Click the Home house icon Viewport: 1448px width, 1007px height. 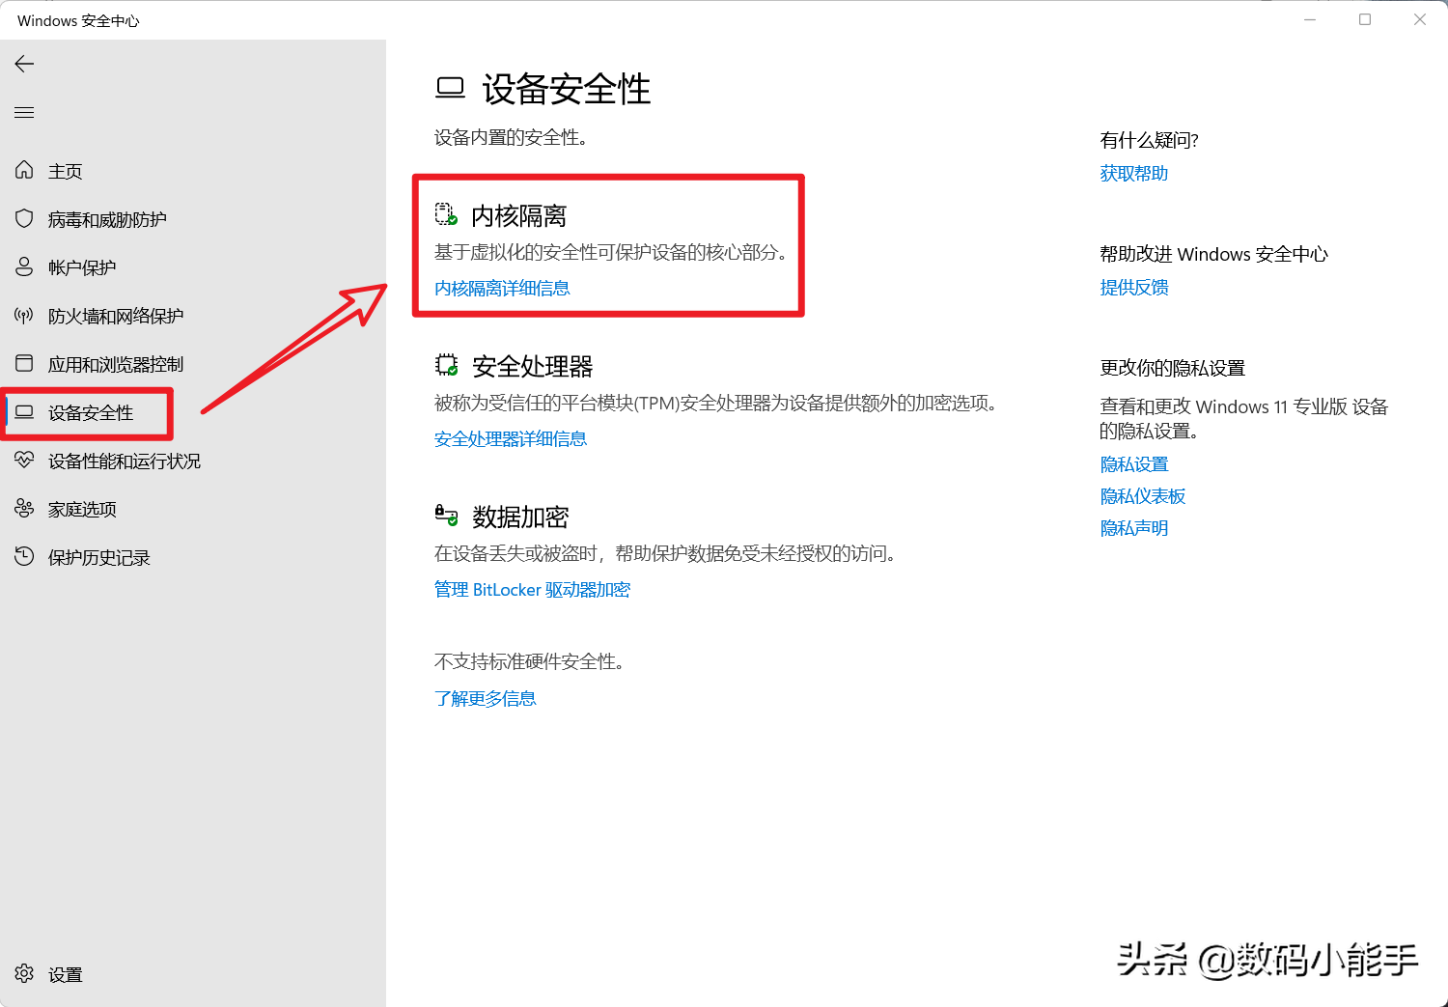[24, 170]
